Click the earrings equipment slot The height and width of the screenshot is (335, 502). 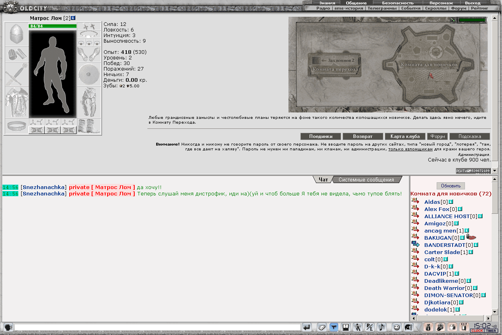[89, 26]
